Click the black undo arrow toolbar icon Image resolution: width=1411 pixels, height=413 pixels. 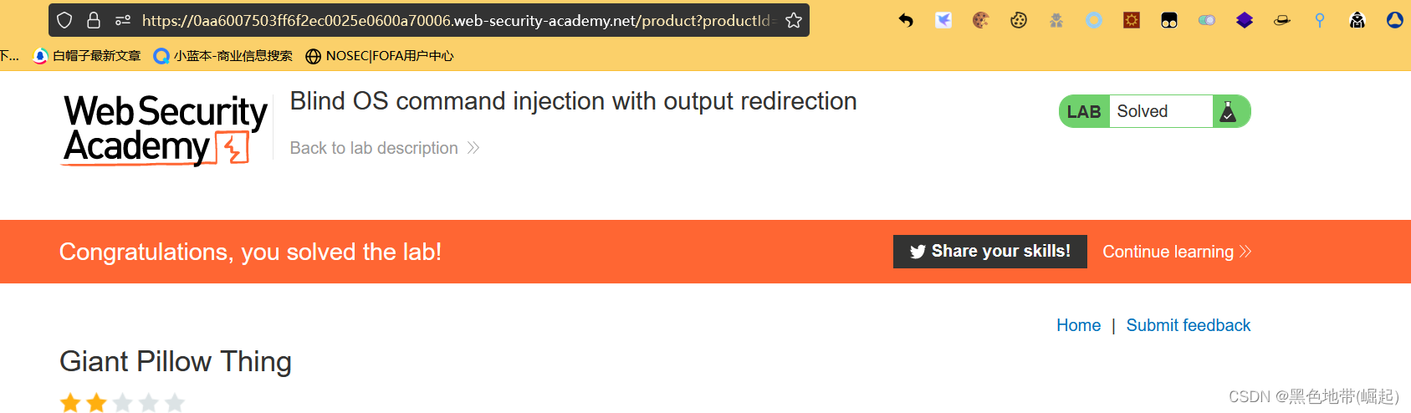pos(906,20)
